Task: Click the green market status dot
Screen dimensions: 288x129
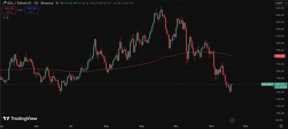Action: [57, 3]
